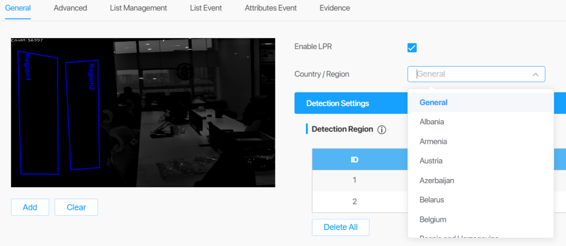Collapse dropdown using the chevron arrow
This screenshot has height=246, width=566.
(x=536, y=74)
